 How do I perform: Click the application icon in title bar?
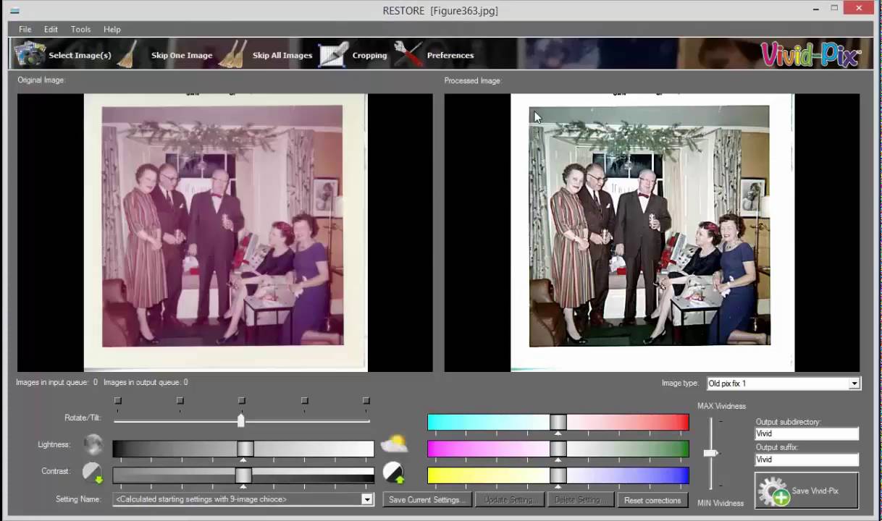[14, 11]
